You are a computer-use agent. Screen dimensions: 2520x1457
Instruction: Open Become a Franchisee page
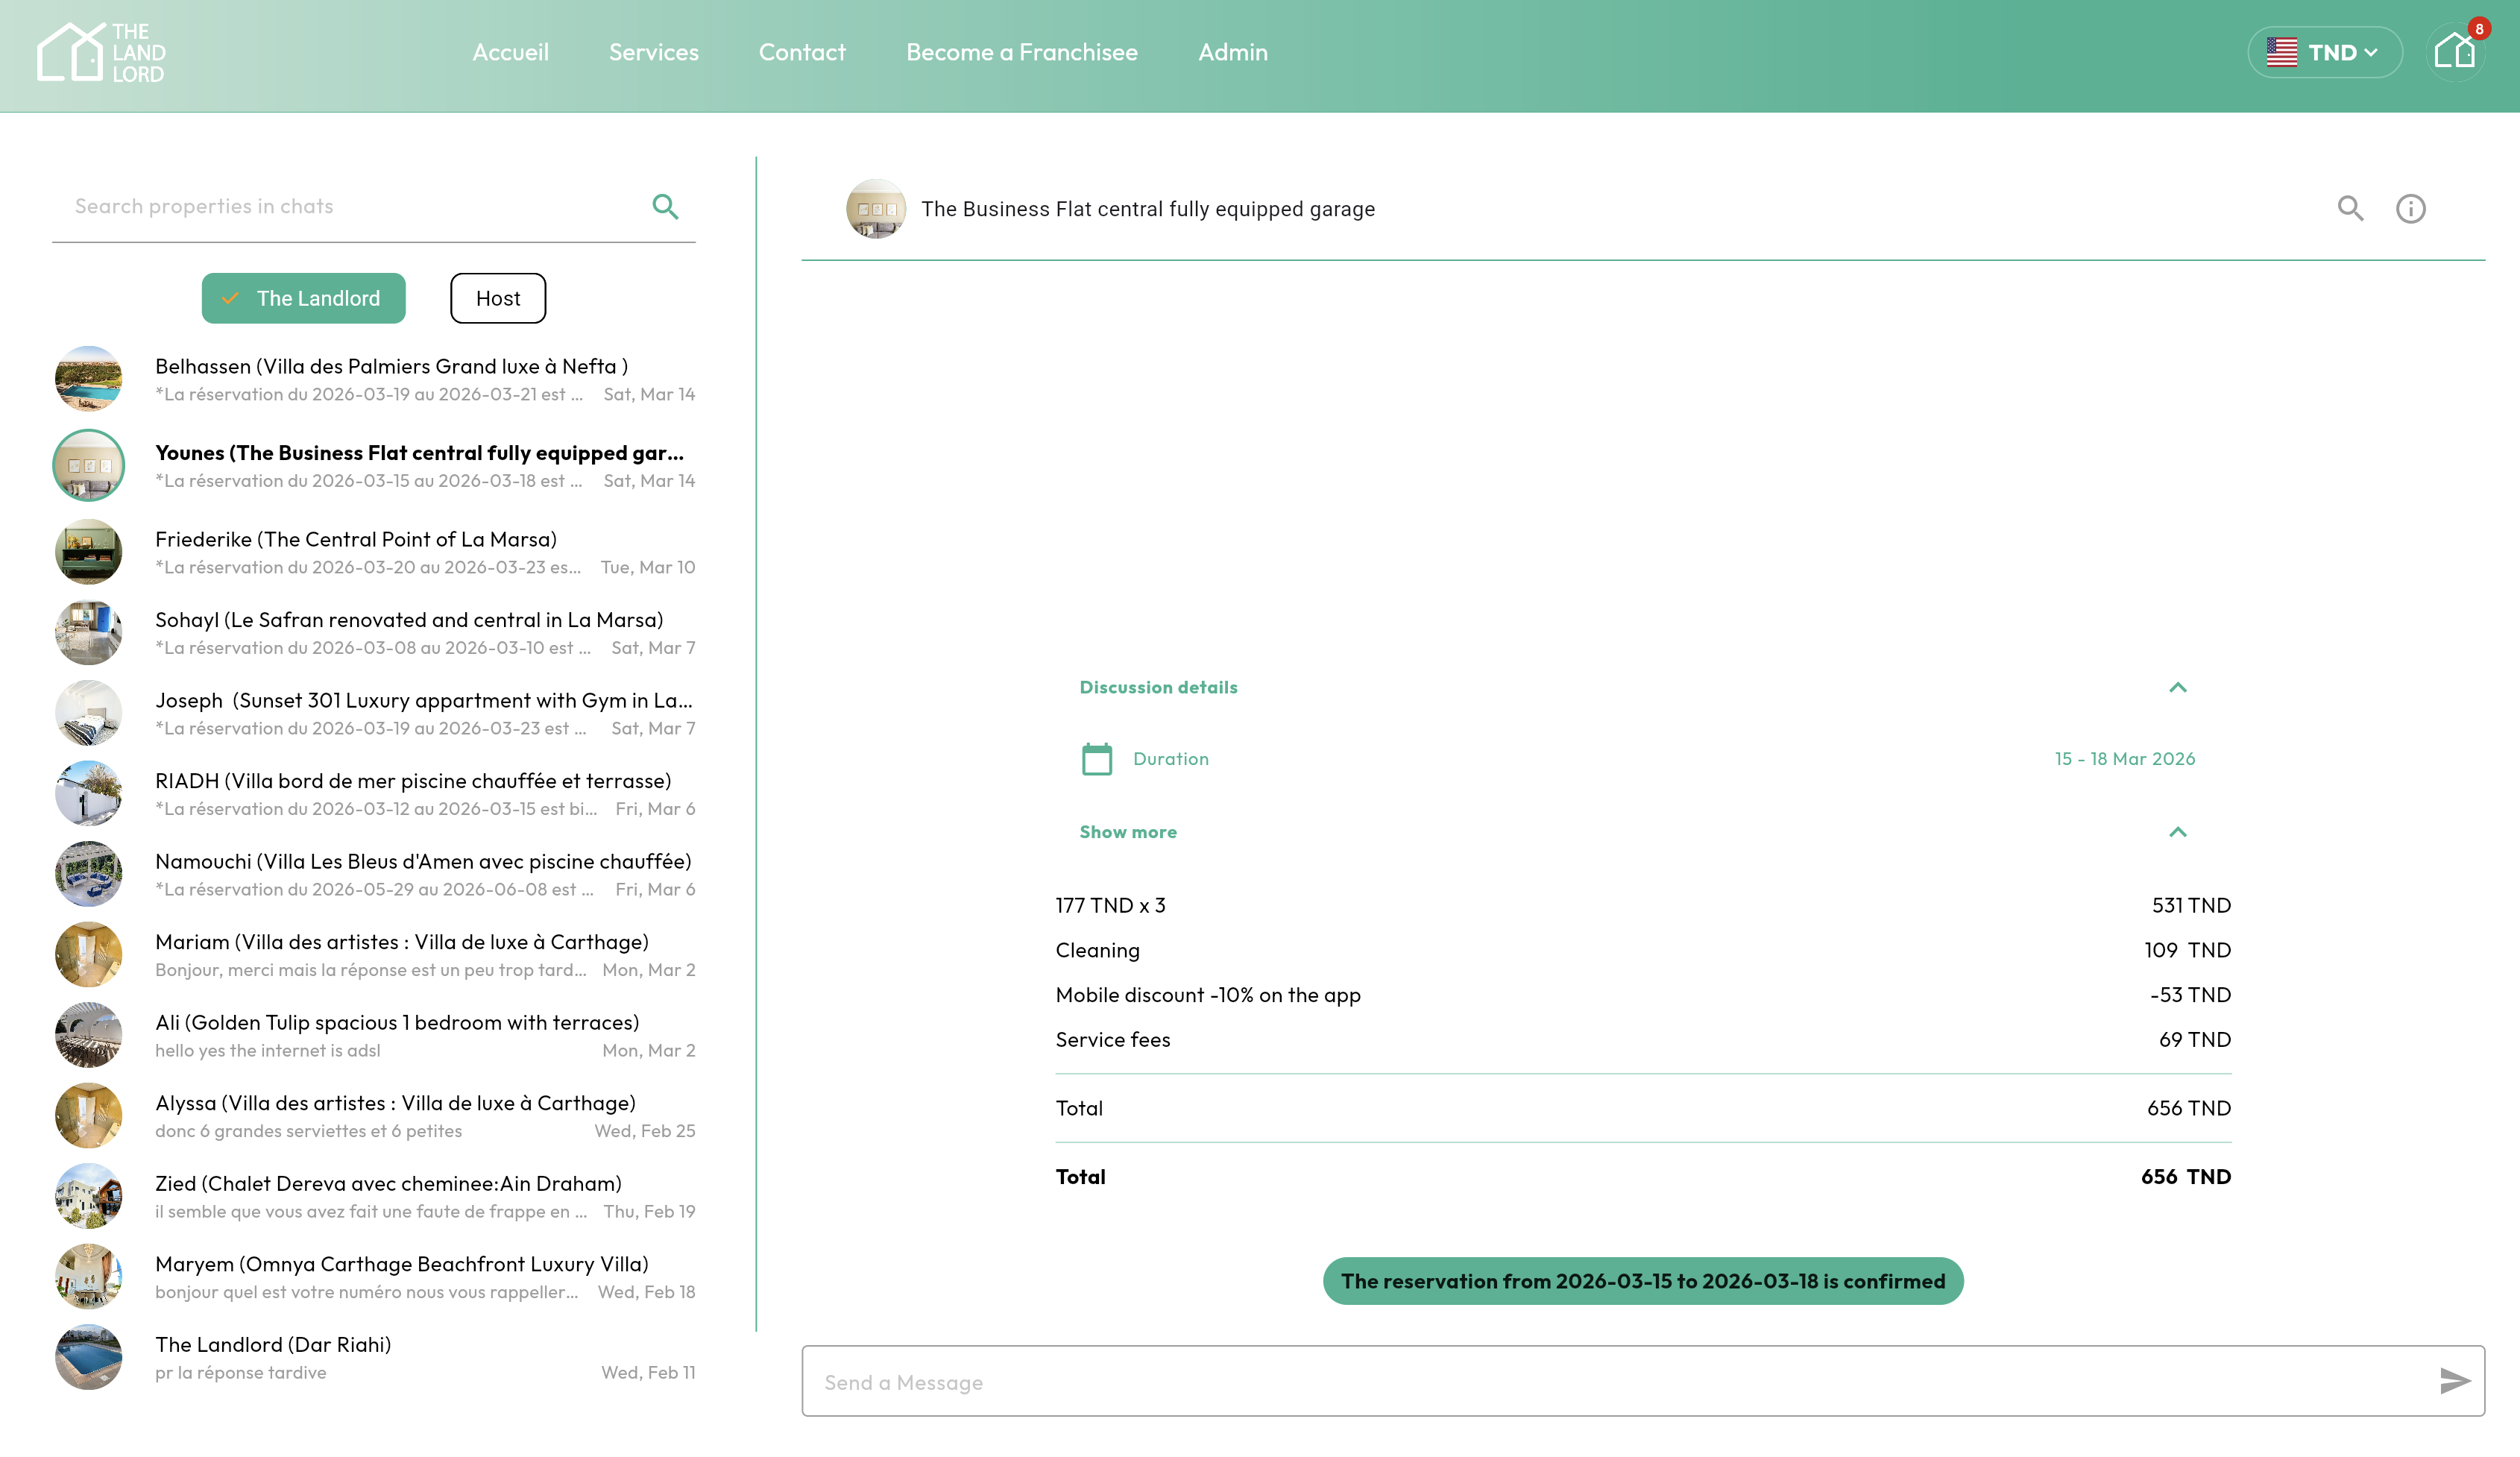1021,52
